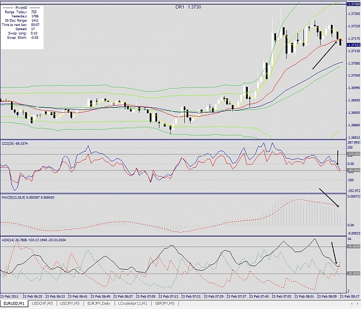The image size is (361, 309).
Task: Click the 23 Feb 2011 time label
Action: (x=10, y=296)
